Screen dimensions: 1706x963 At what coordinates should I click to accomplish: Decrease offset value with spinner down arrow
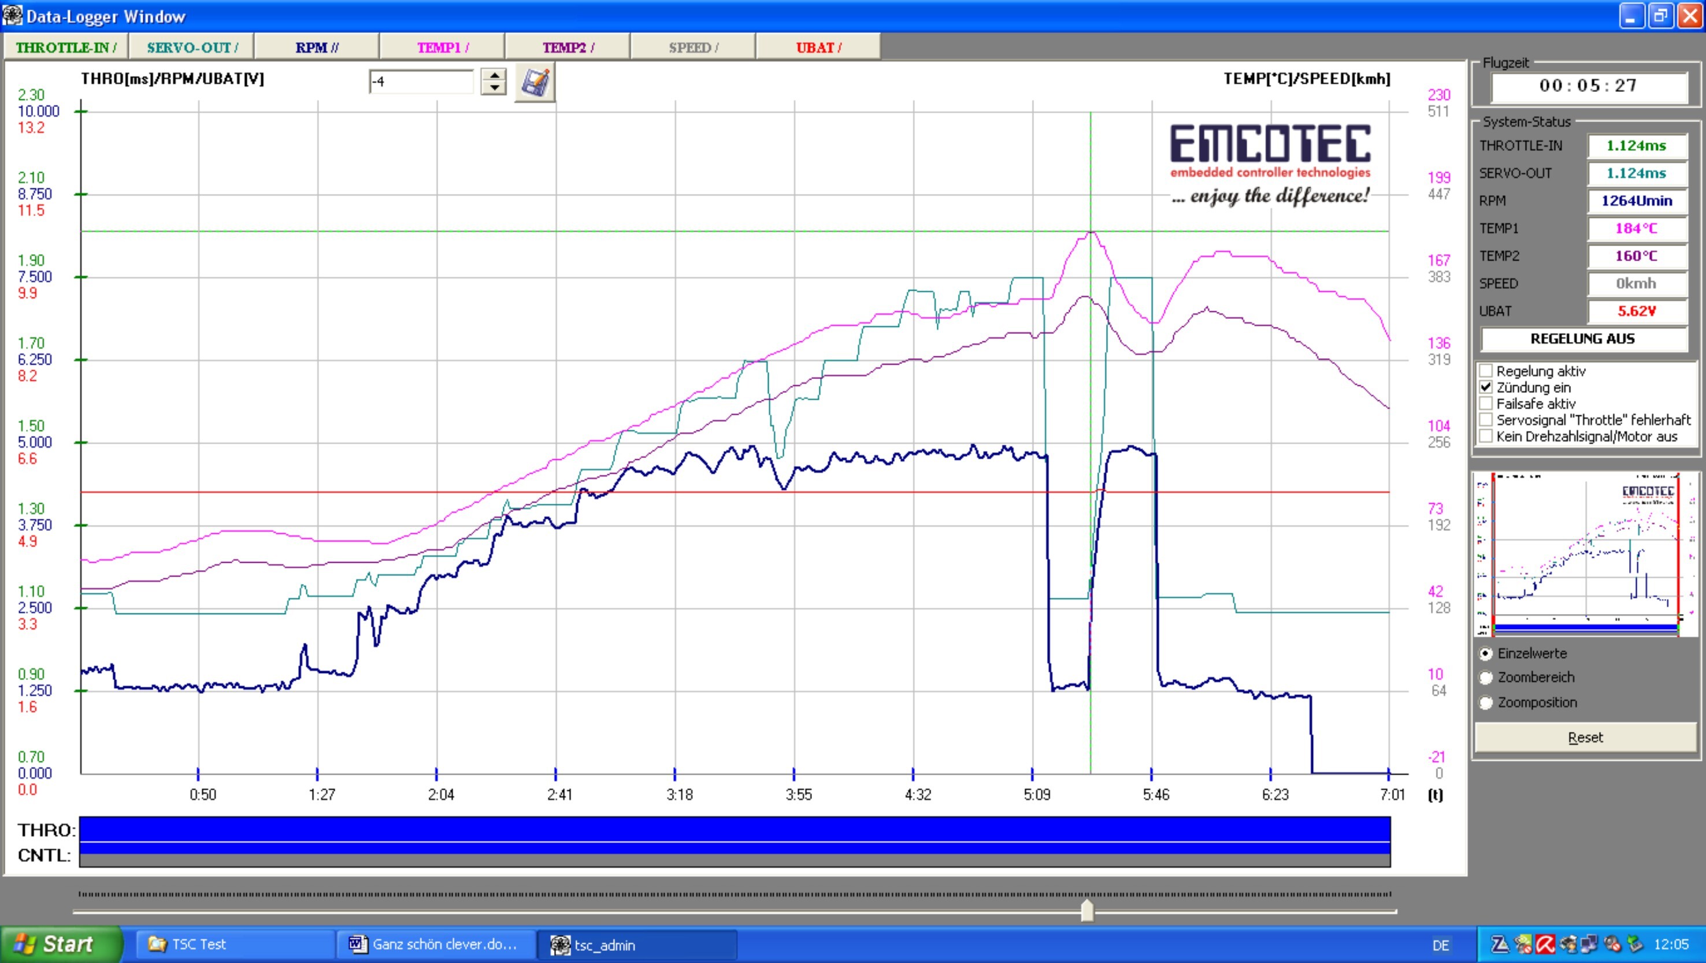[494, 88]
